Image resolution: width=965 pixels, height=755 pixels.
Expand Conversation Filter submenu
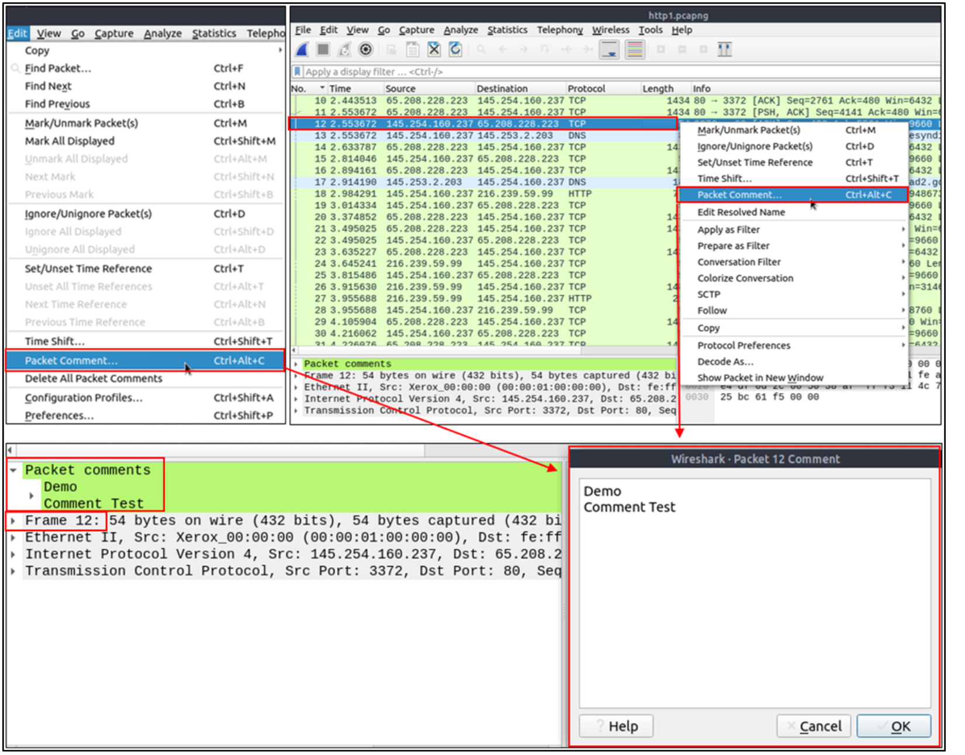click(x=793, y=262)
